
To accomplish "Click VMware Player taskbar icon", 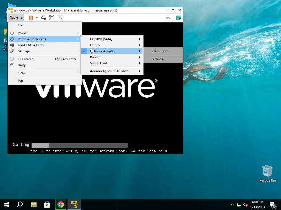I will click(74, 205).
